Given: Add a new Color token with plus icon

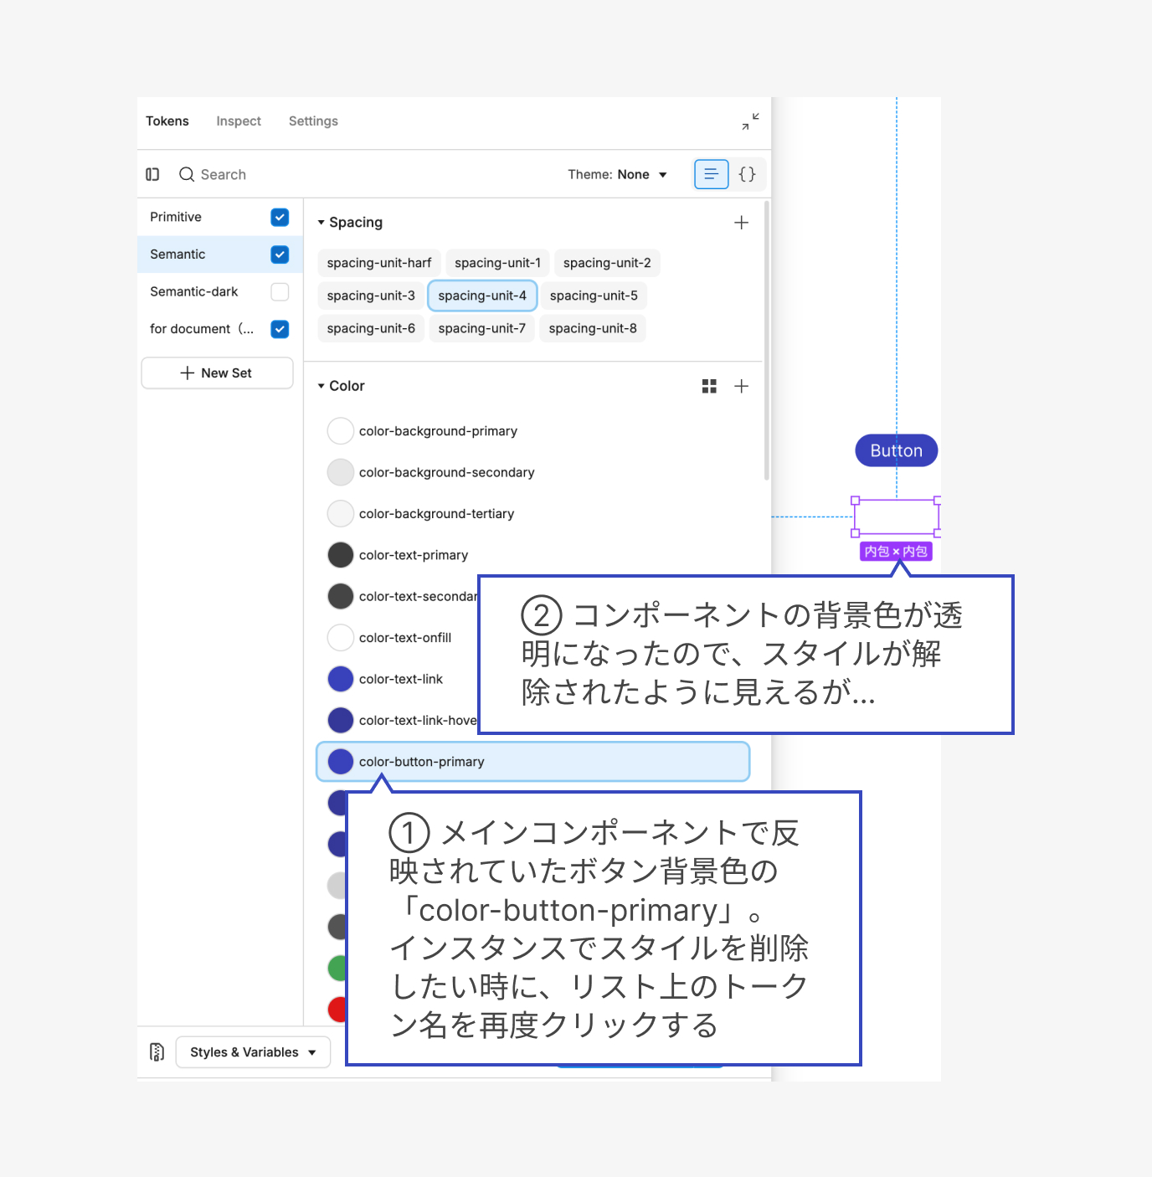Looking at the screenshot, I should pyautogui.click(x=741, y=386).
